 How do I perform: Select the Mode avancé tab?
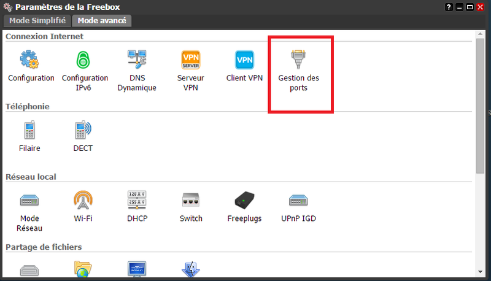pyautogui.click(x=102, y=21)
